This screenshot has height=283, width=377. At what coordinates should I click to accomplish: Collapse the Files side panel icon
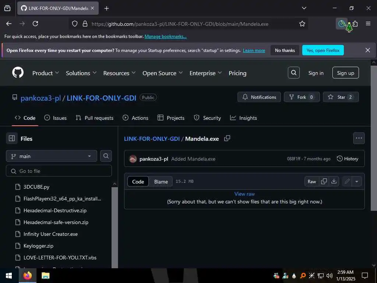[12, 139]
